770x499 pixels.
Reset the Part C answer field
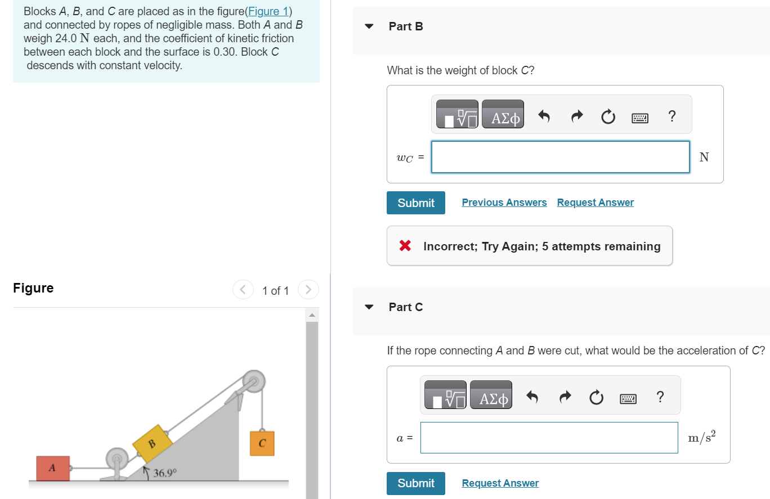coord(596,397)
